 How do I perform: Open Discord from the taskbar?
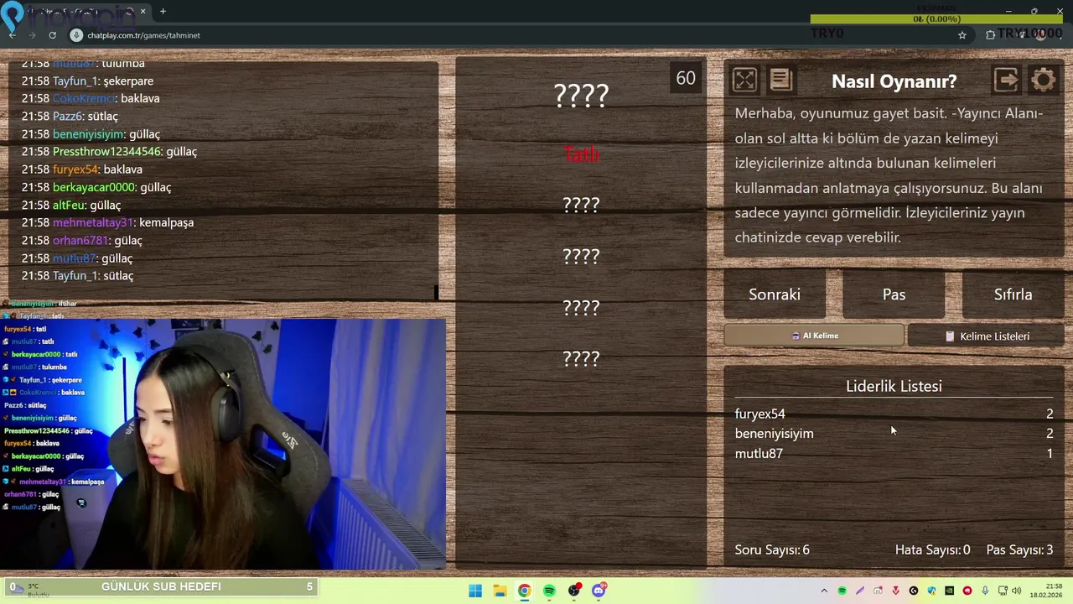point(599,591)
